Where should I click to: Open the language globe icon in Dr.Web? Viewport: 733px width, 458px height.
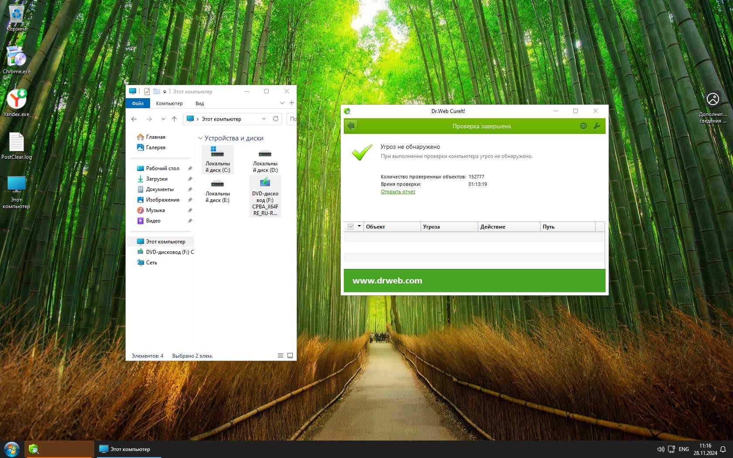click(583, 126)
